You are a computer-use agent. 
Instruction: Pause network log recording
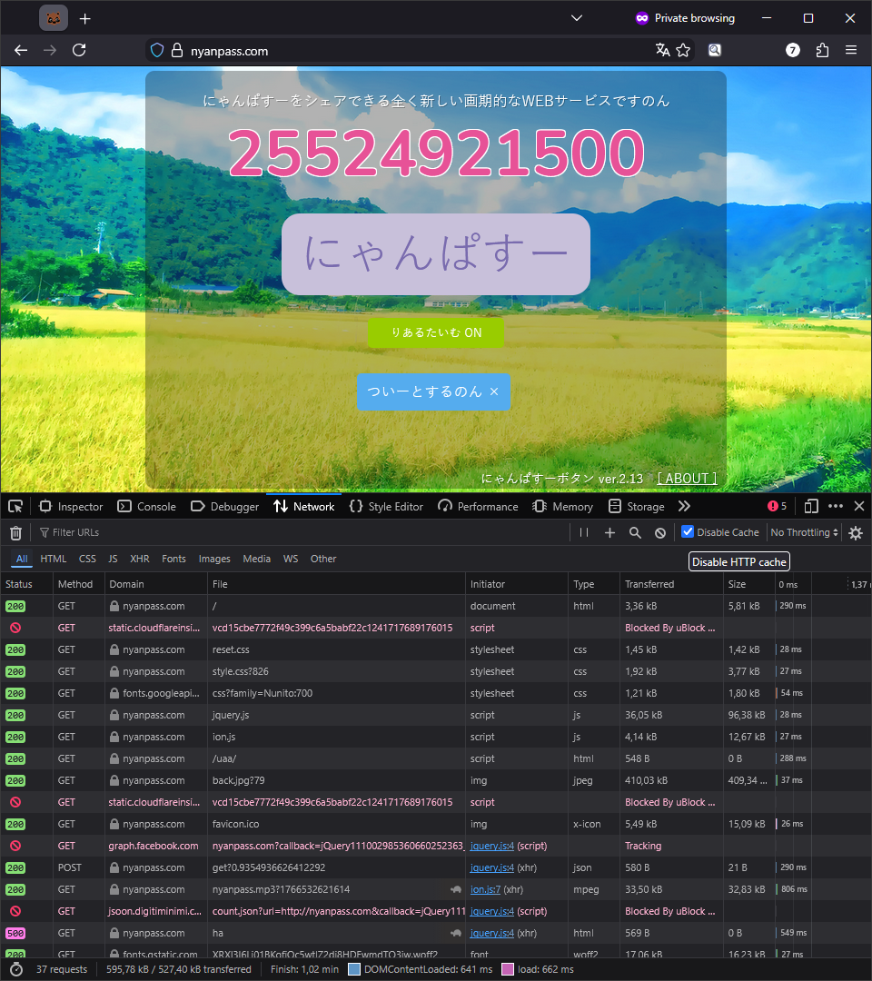tap(584, 532)
